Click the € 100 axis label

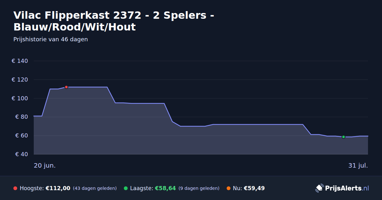pyautogui.click(x=20, y=98)
